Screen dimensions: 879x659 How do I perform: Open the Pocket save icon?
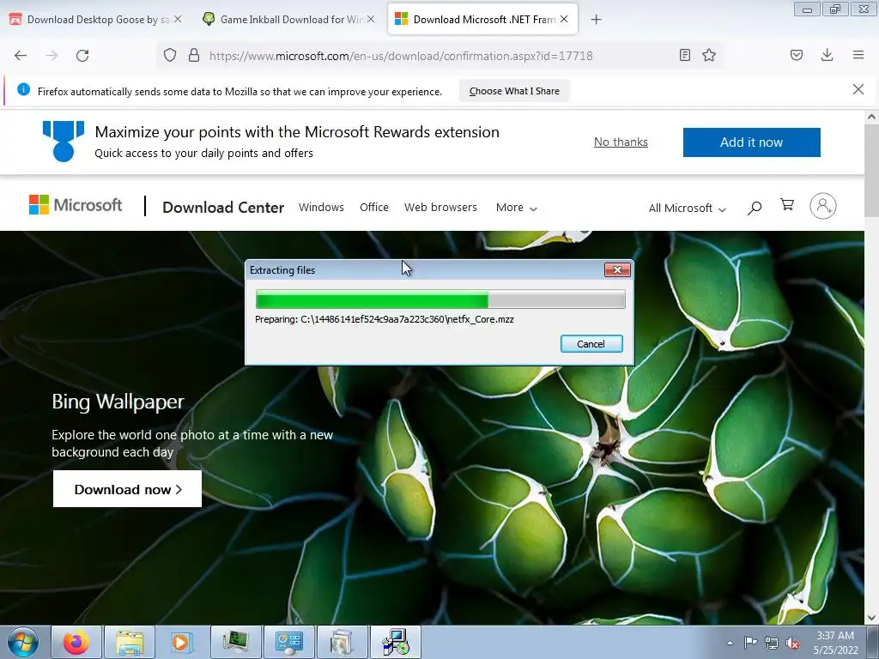pyautogui.click(x=797, y=55)
